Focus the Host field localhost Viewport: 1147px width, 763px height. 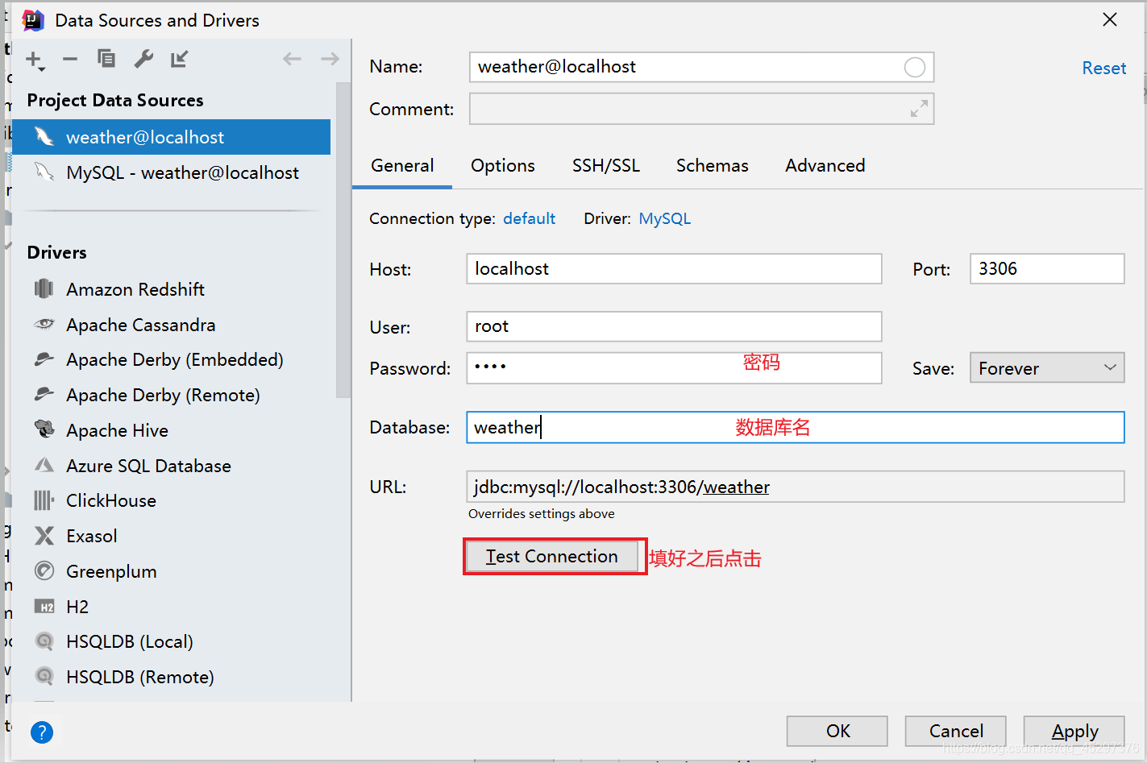point(674,268)
